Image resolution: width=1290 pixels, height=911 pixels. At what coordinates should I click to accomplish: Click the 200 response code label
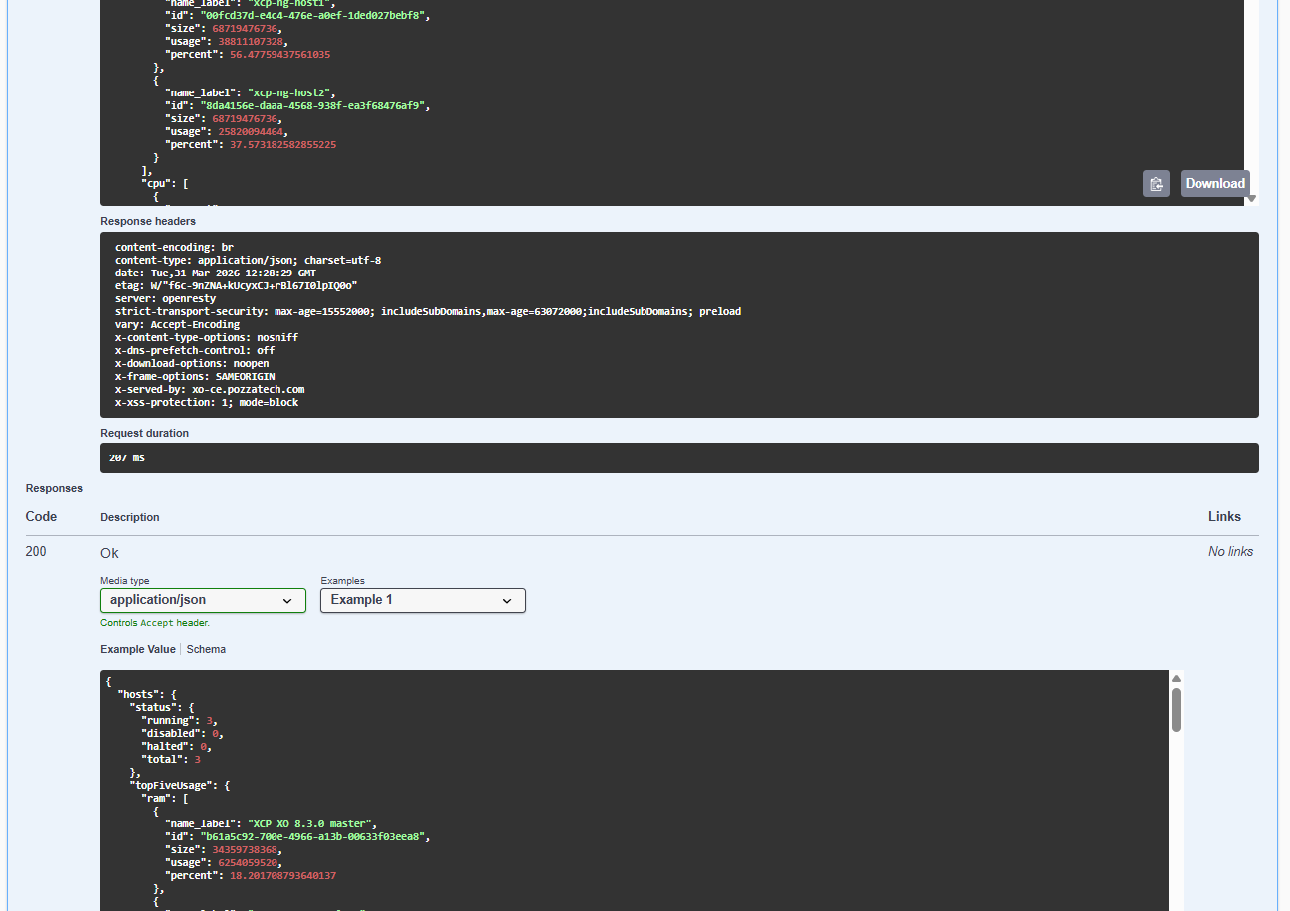coord(35,550)
